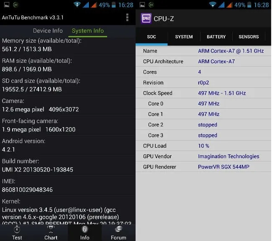Select Core 1 row label
Viewport: 272px width, 241px height.
coord(155,114)
